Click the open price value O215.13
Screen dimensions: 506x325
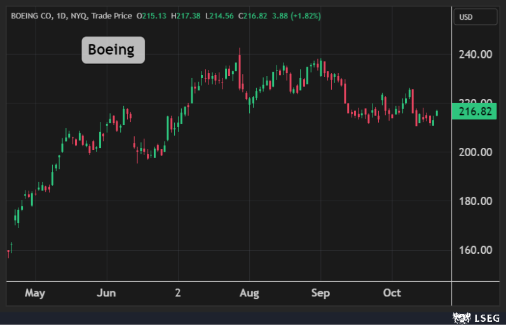point(153,15)
